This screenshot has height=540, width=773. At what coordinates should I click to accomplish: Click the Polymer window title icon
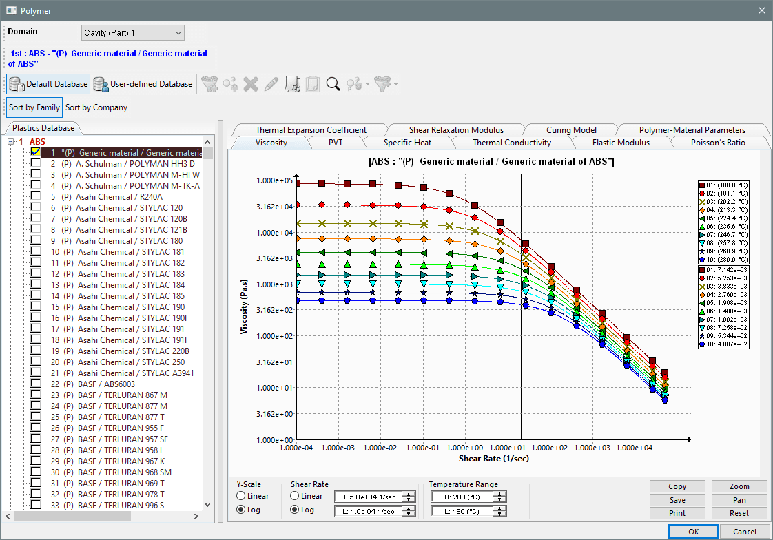pyautogui.click(x=11, y=10)
